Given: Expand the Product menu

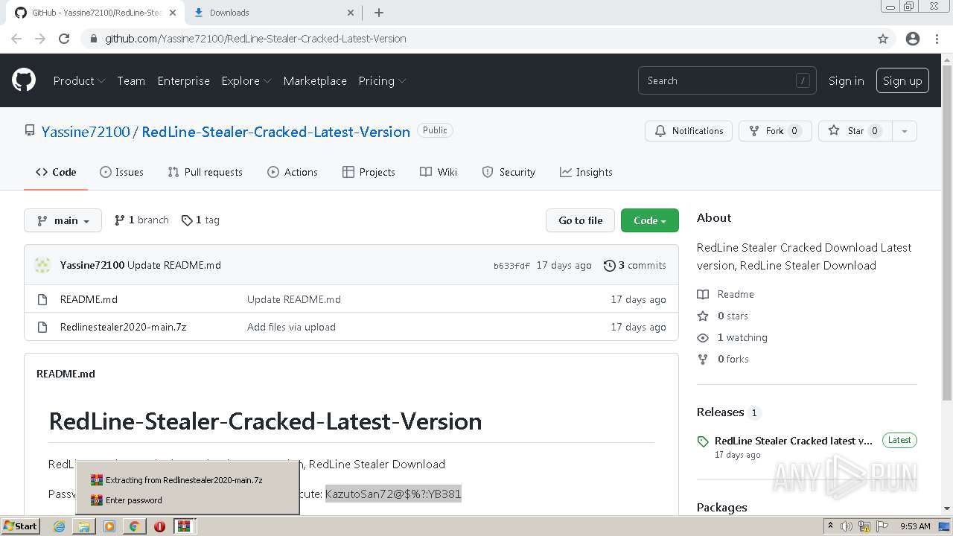Looking at the screenshot, I should 79,80.
